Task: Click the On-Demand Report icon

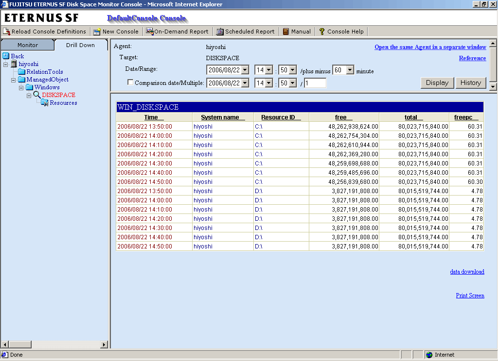Action: coord(150,32)
